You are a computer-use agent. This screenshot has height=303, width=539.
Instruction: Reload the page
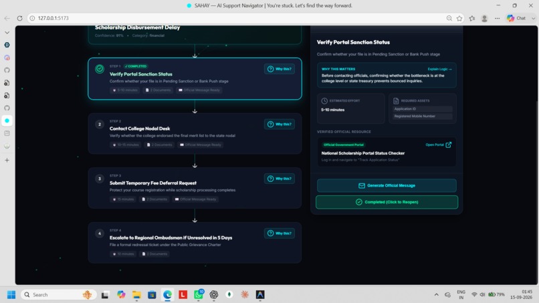coord(19,18)
